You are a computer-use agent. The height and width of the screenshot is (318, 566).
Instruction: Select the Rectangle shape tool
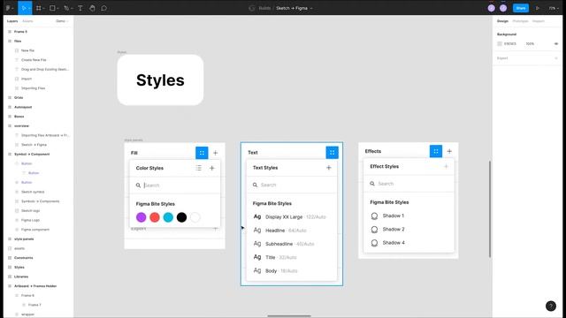54,8
